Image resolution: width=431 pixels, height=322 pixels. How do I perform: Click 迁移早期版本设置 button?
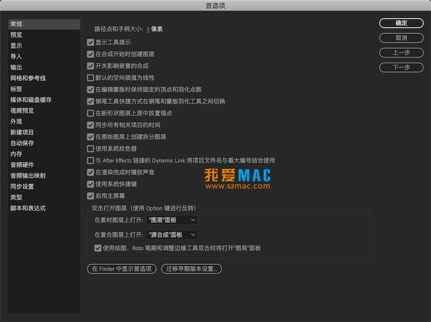[x=191, y=269]
